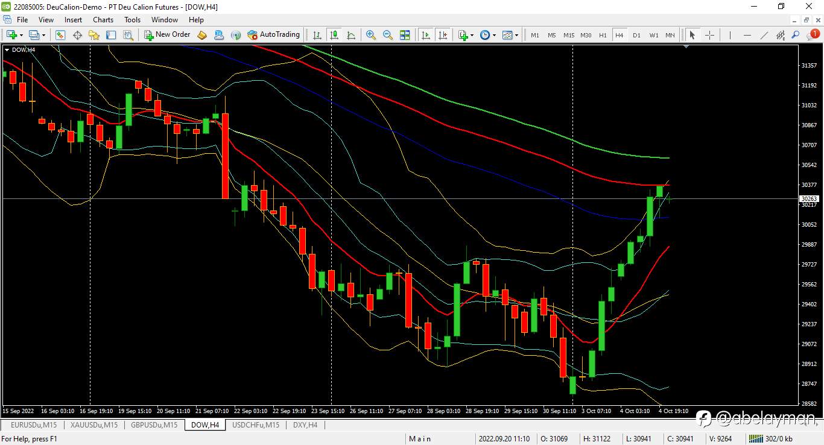Switch timeframe to MN
The image size is (824, 445).
670,35
